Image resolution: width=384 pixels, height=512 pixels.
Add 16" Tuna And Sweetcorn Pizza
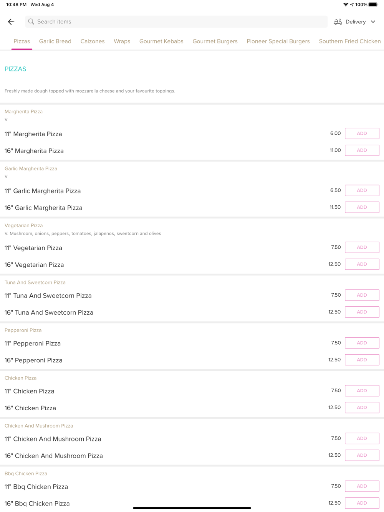pyautogui.click(x=362, y=312)
